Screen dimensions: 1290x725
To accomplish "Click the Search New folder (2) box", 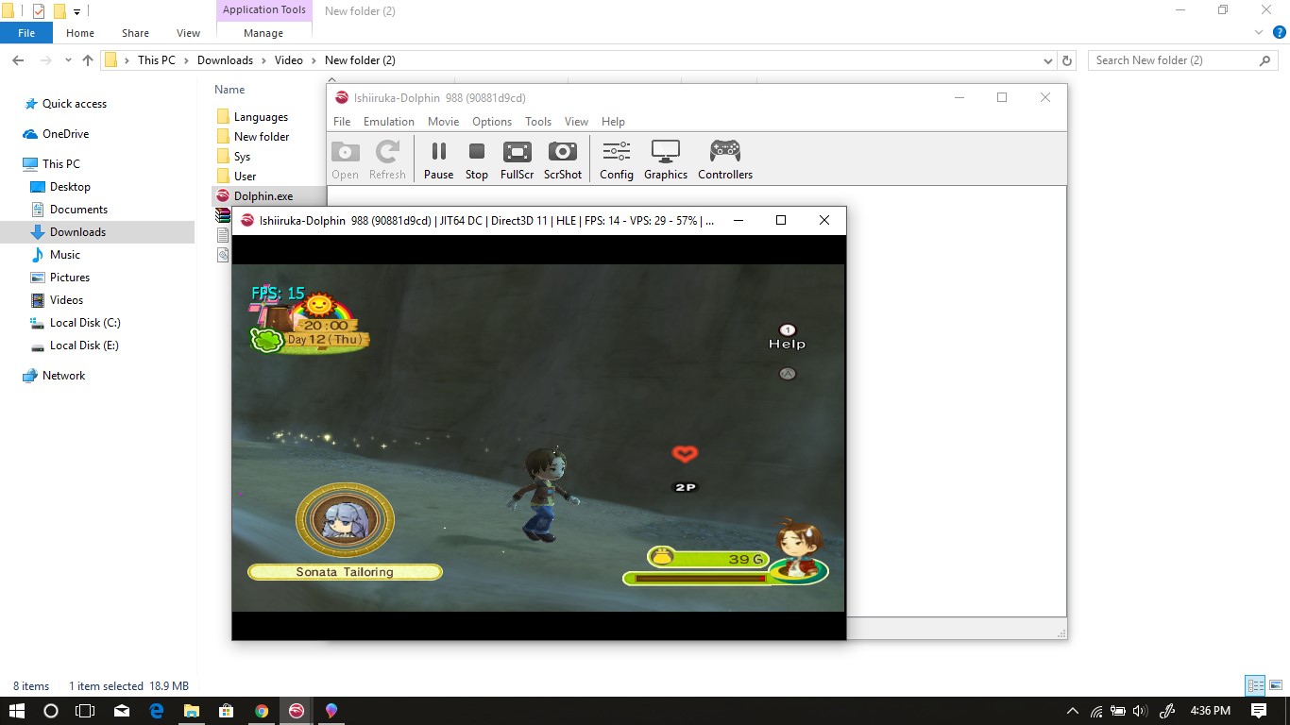I will click(x=1184, y=60).
